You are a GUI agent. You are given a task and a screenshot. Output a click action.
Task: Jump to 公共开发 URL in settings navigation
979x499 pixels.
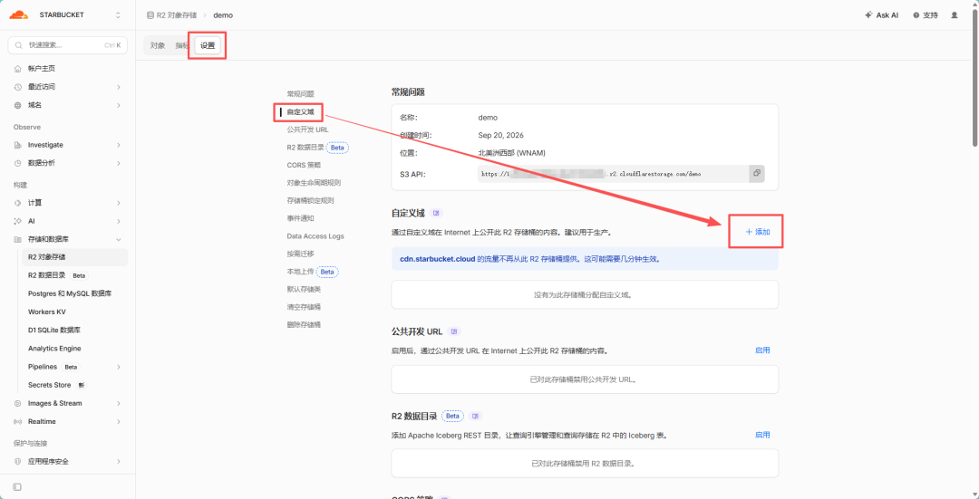coord(308,130)
